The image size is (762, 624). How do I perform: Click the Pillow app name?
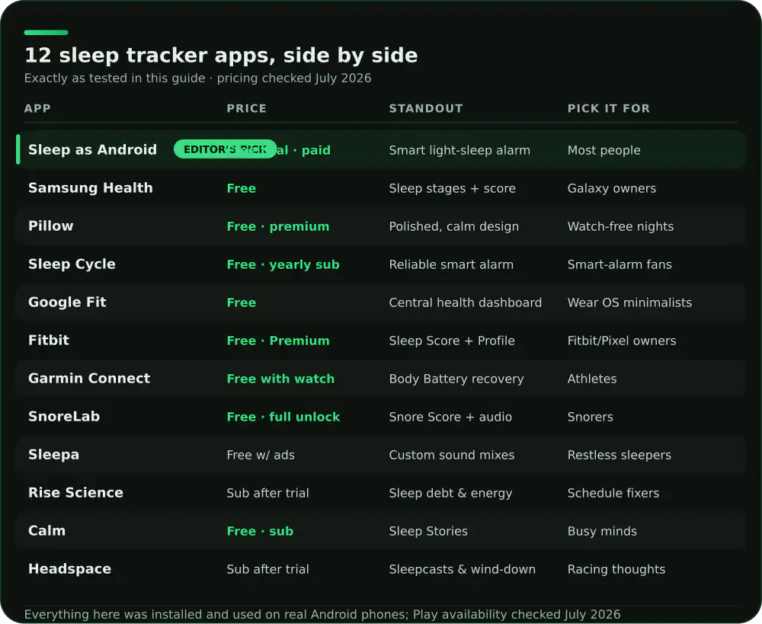[50, 226]
